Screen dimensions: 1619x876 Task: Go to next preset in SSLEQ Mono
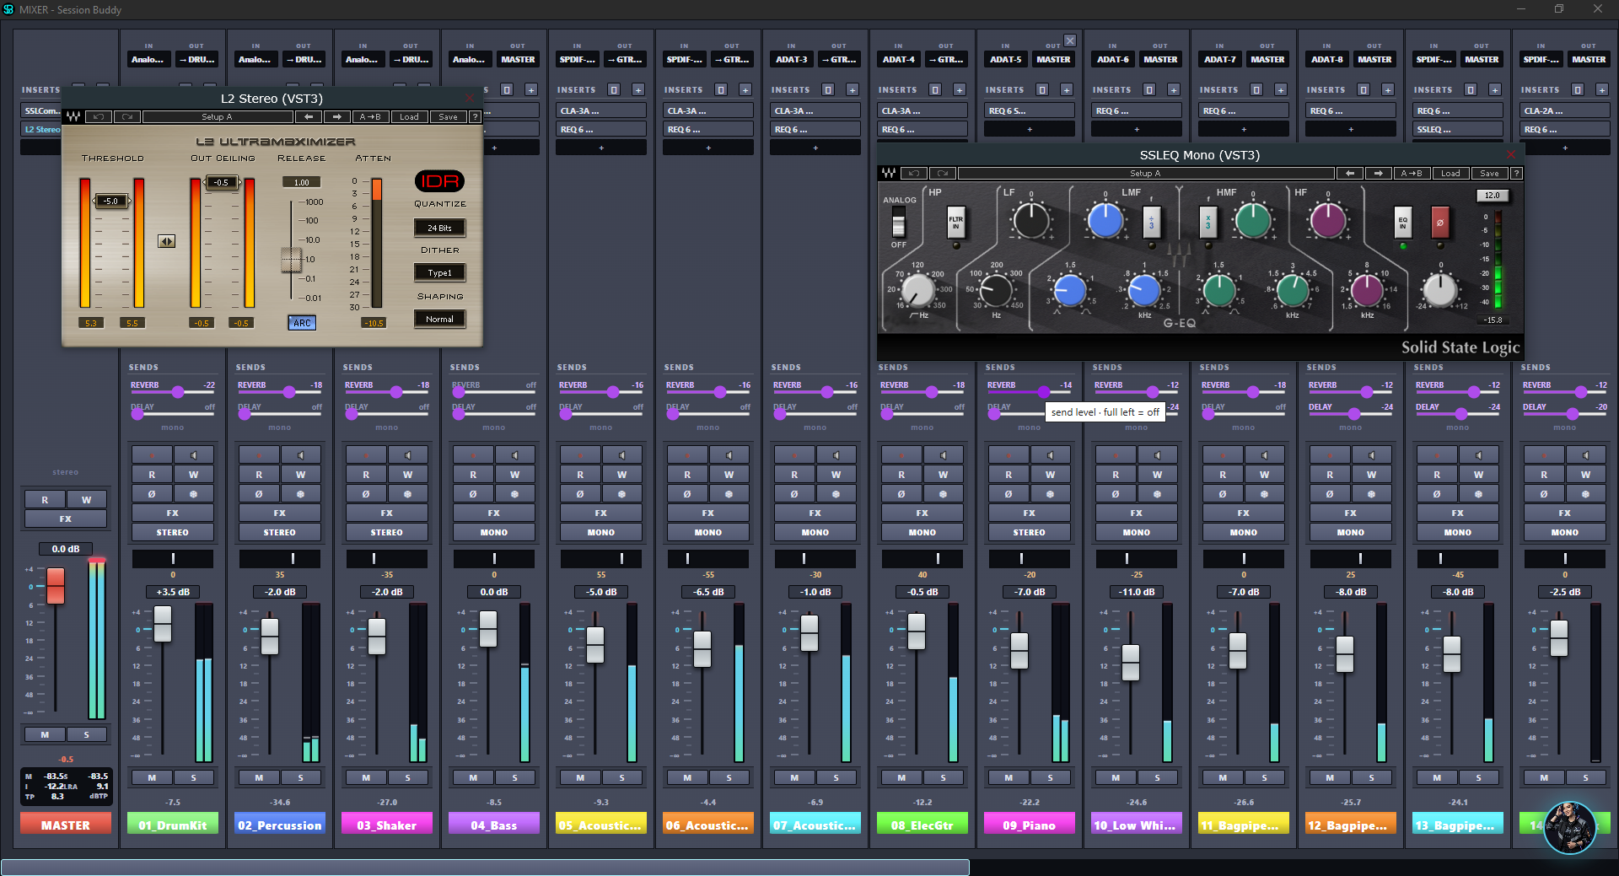click(x=1378, y=174)
